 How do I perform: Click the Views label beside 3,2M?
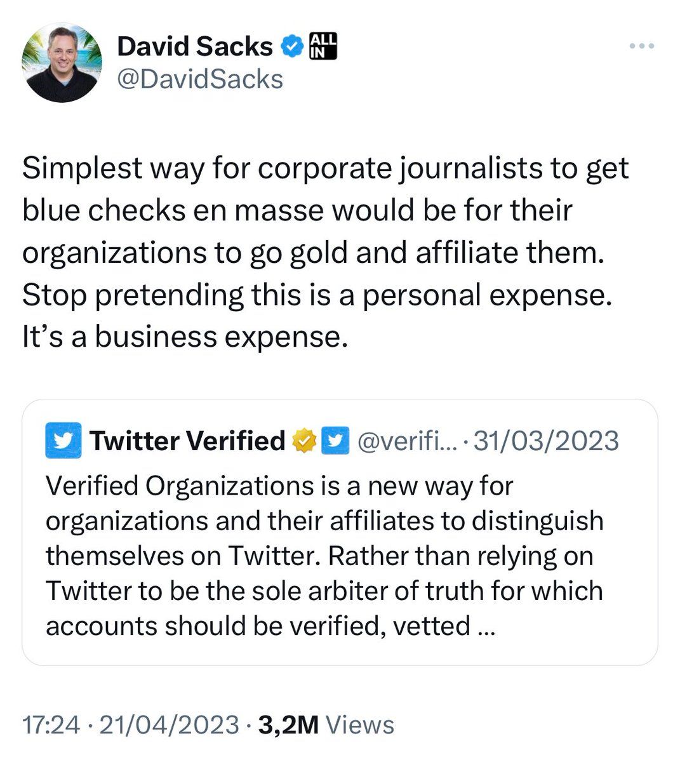coord(359,725)
